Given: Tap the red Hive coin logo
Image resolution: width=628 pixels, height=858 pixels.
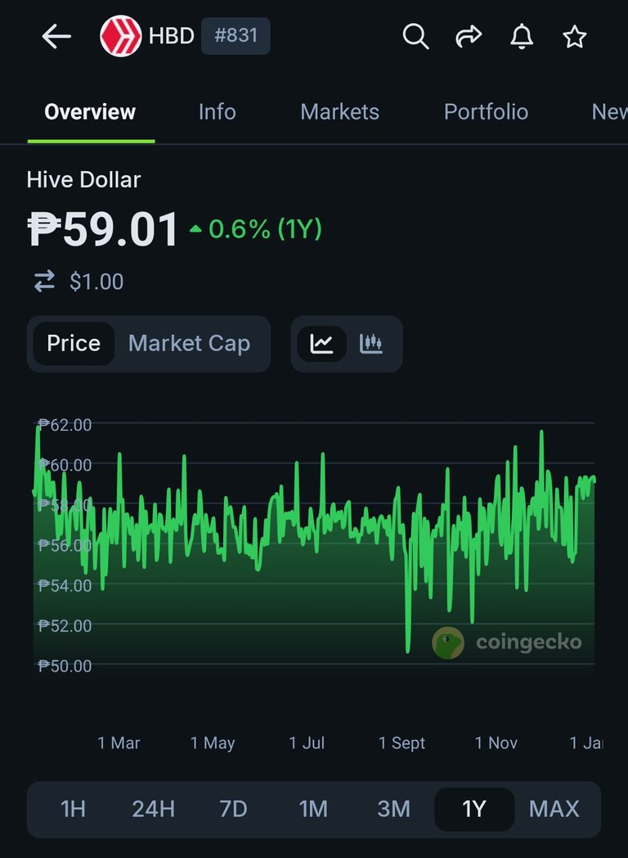Looking at the screenshot, I should pyautogui.click(x=120, y=36).
